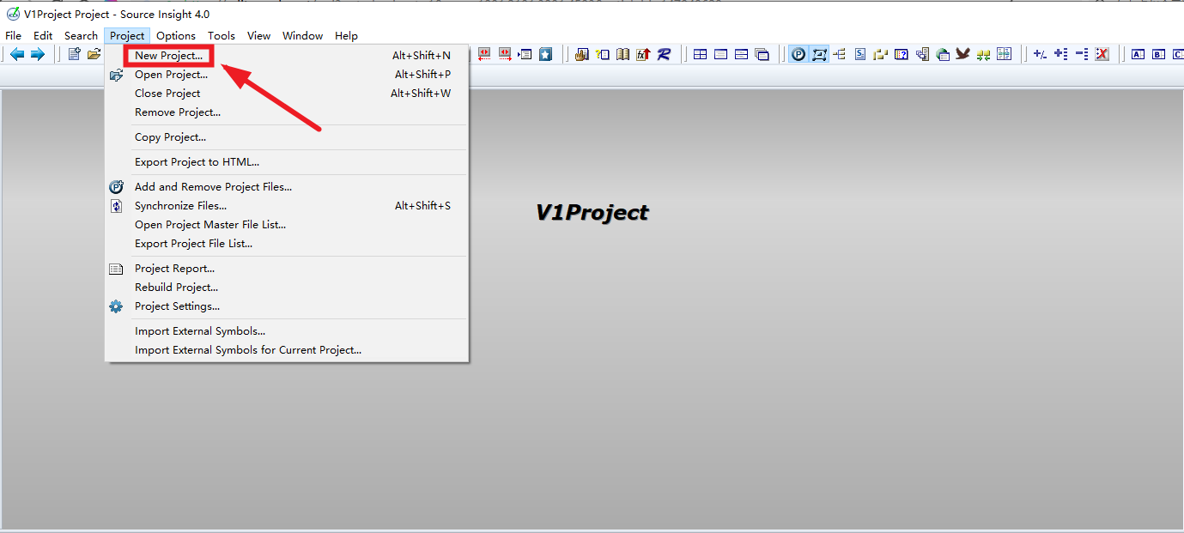The width and height of the screenshot is (1184, 533).
Task: Select Project Settings... menu entry
Action: pos(287,306)
